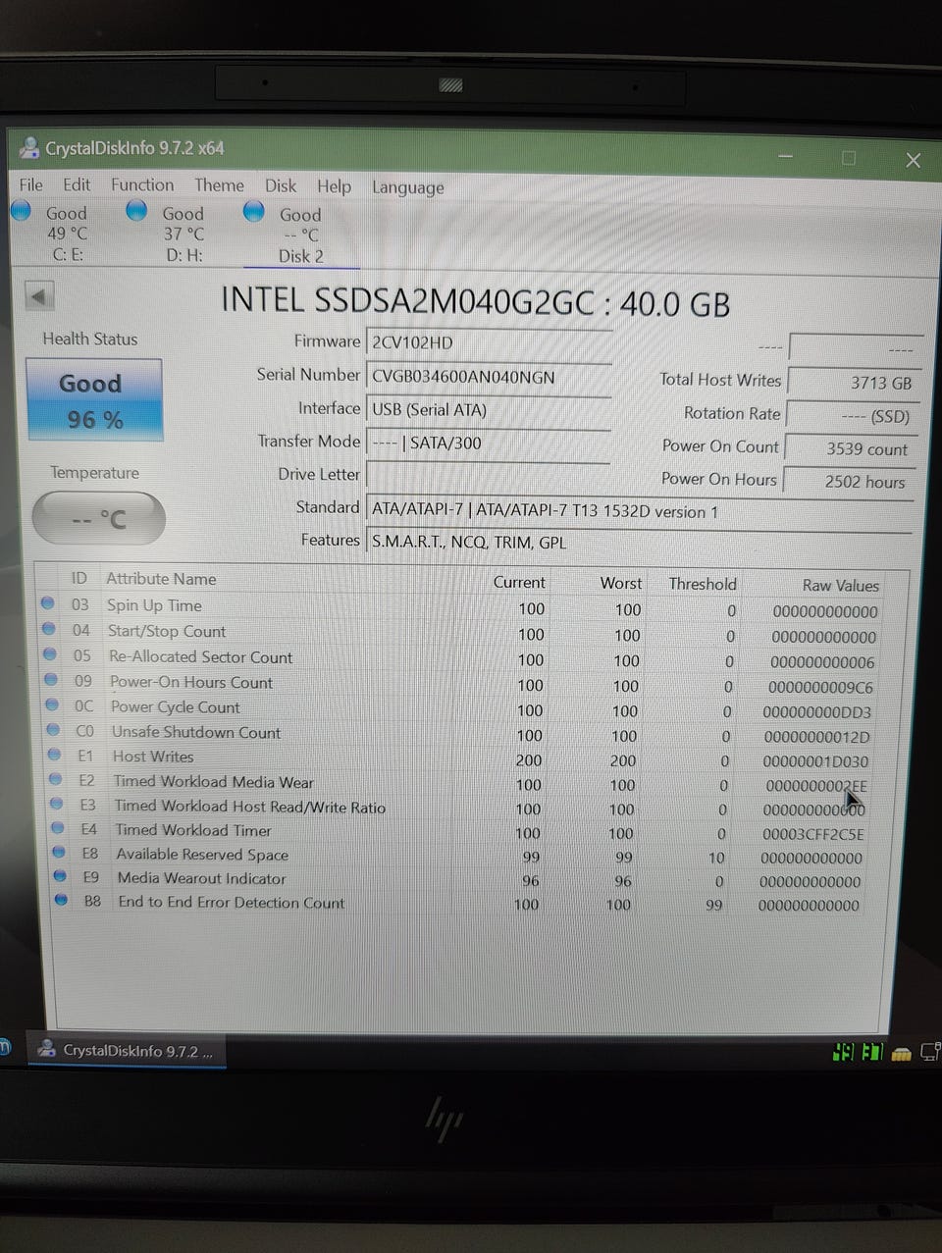Click status dot for Available Reserved Space
Screen dimensions: 942x1253
(x=59, y=852)
